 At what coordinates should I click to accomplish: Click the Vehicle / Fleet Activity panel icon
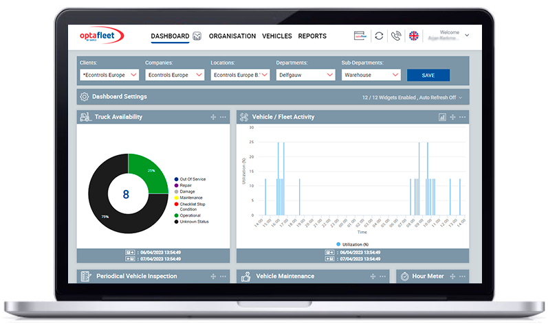244,117
